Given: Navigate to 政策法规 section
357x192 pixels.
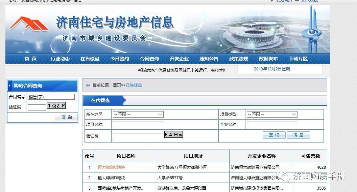Looking at the screenshot, I should 239,59.
